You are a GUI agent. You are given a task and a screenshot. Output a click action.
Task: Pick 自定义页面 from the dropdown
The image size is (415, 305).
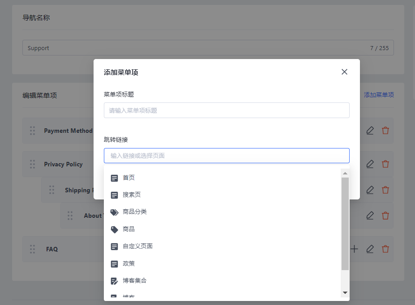tap(222, 246)
